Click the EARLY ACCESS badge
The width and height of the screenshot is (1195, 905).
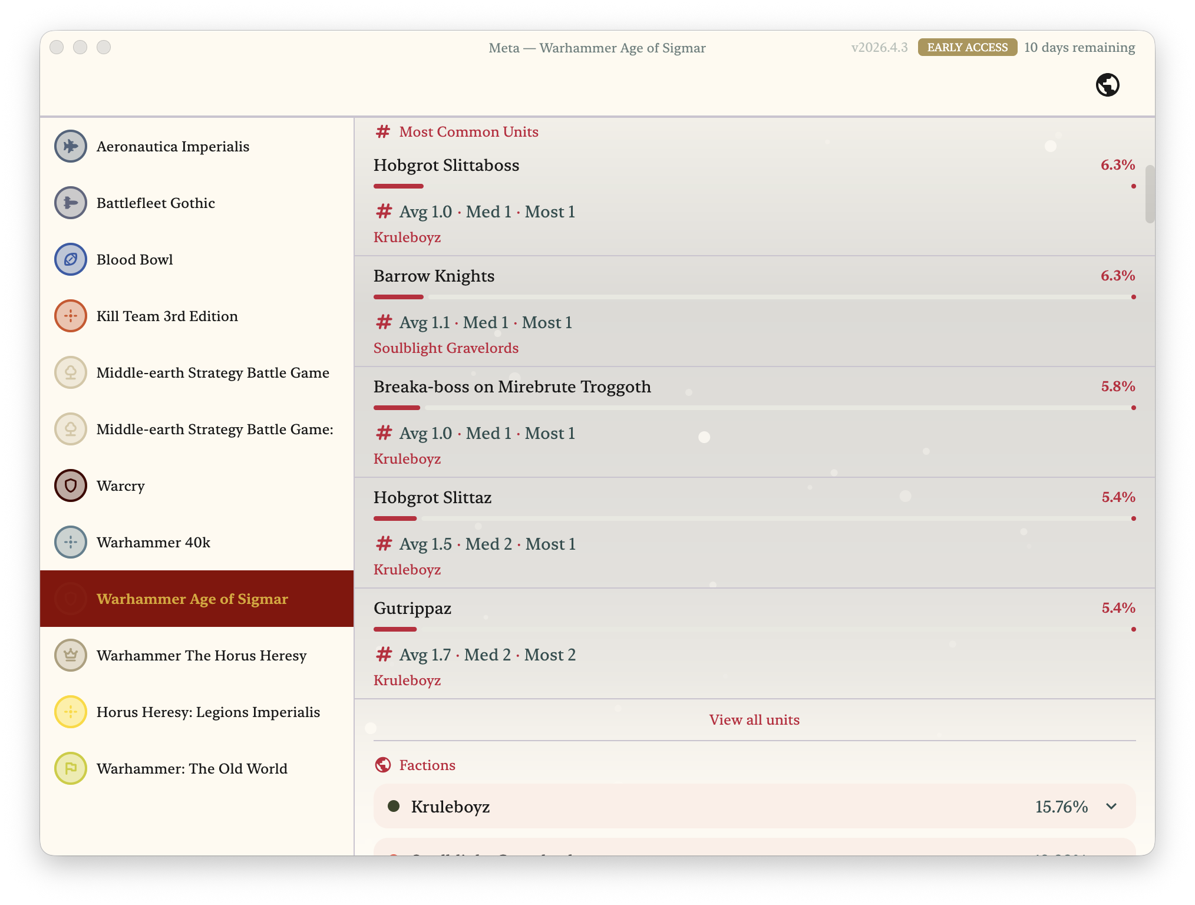(967, 47)
